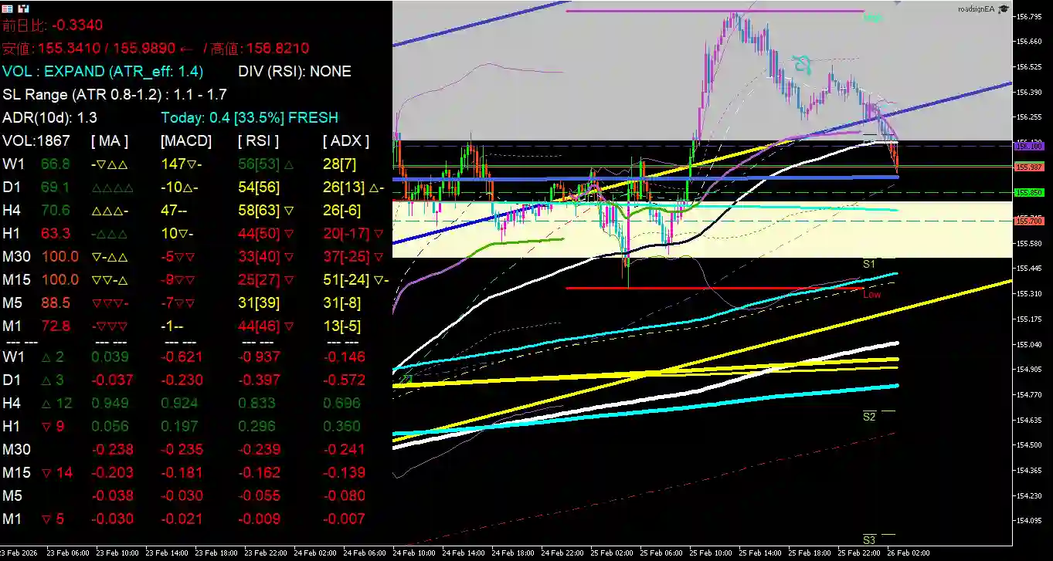Click the table-style panel icon at top-left
The width and height of the screenshot is (1053, 561).
click(7, 8)
